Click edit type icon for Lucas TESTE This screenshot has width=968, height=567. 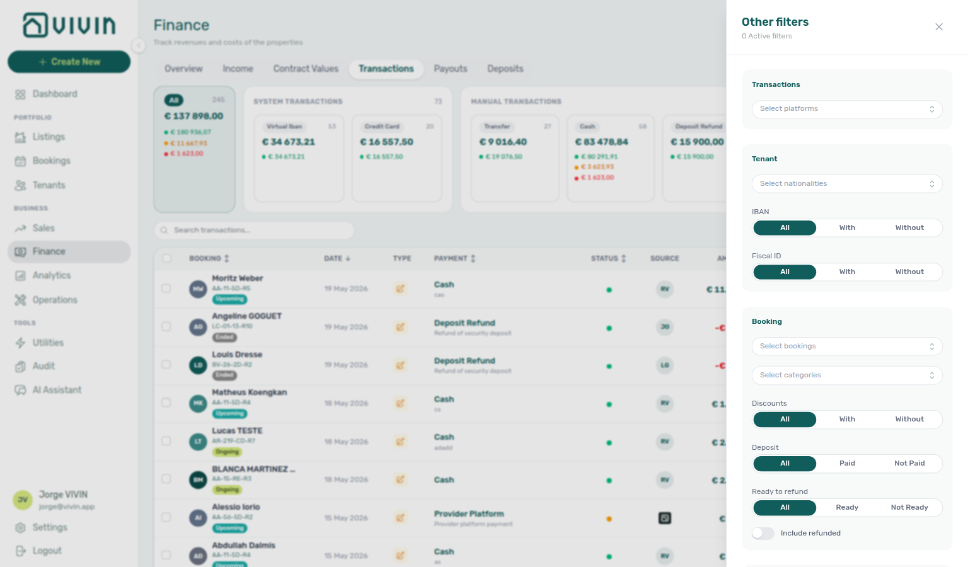[400, 442]
